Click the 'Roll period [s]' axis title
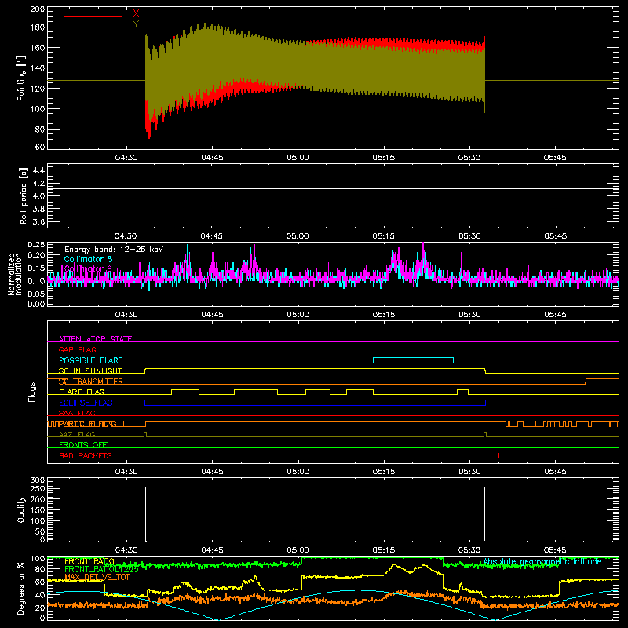Viewport: 628px width, 628px height. (x=24, y=195)
